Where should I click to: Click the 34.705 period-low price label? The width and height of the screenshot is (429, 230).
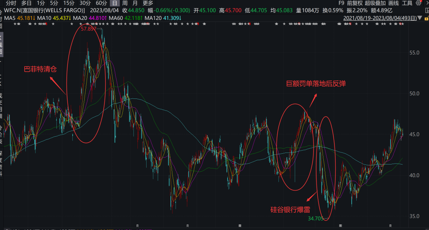[315, 218]
